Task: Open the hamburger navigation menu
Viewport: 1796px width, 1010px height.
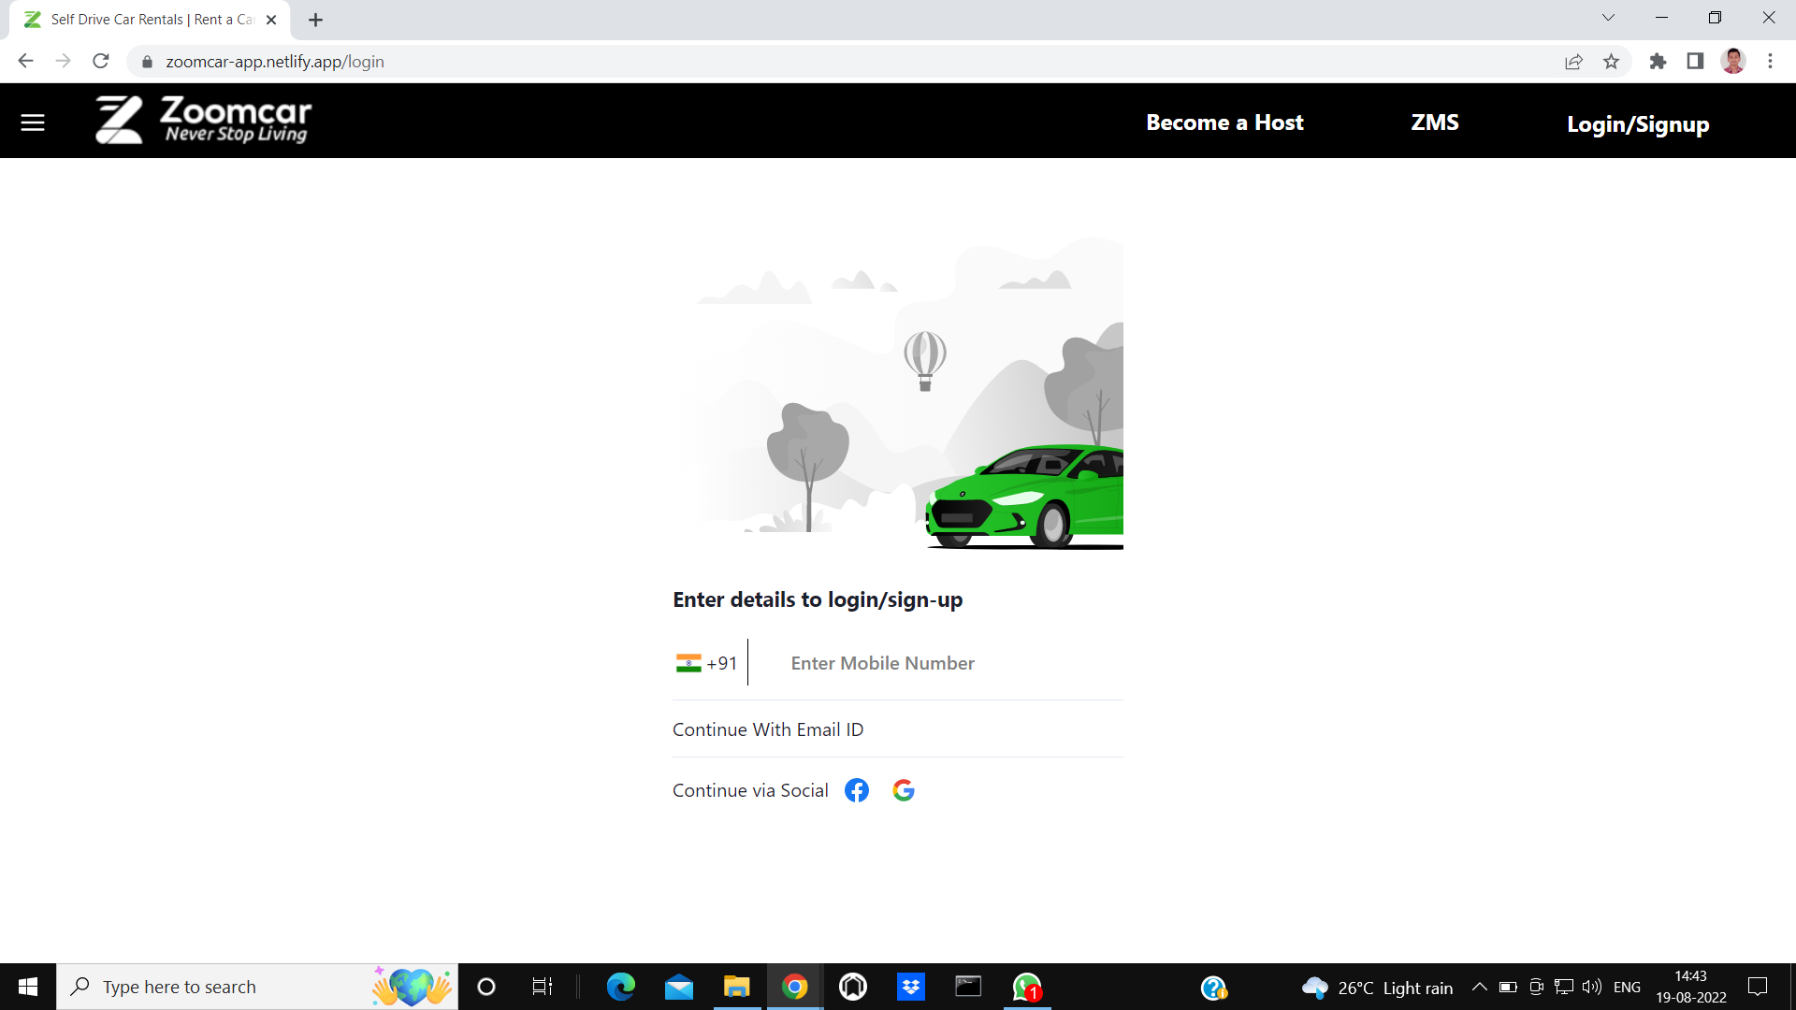Action: [33, 122]
